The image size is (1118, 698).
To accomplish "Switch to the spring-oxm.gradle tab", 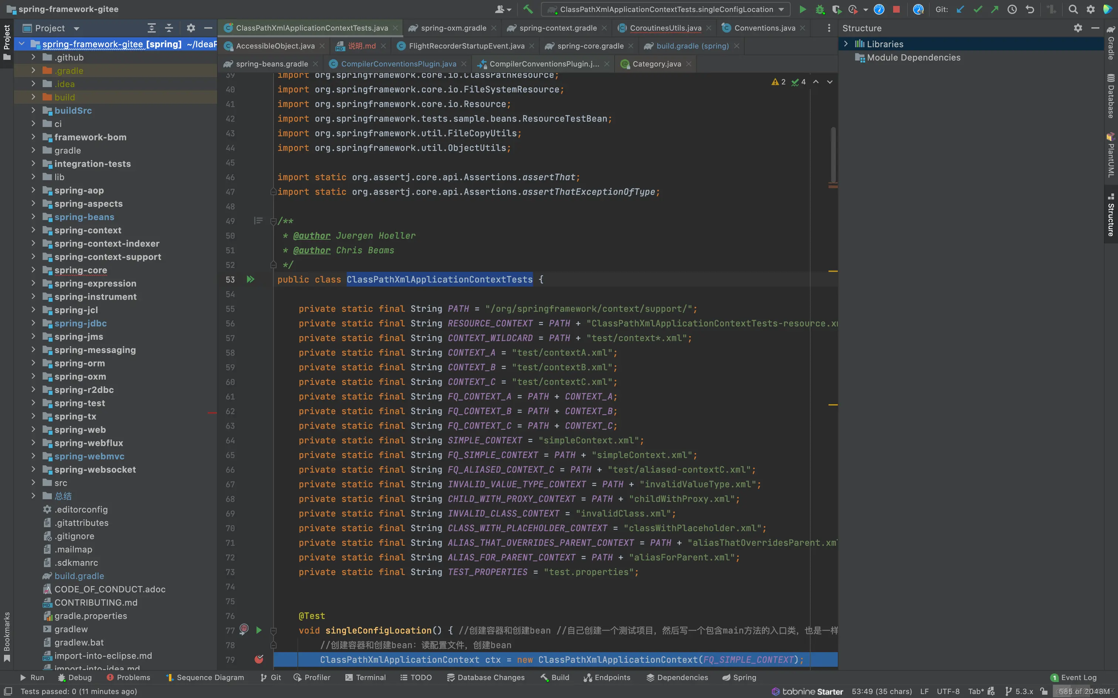I will tap(453, 28).
